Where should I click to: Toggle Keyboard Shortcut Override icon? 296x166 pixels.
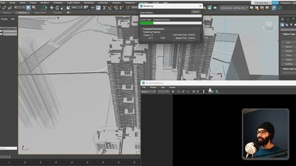point(99,8)
